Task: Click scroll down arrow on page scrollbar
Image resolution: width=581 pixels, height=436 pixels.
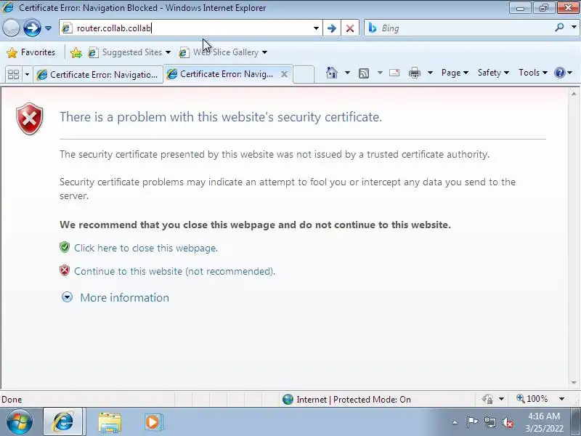Action: click(574, 383)
